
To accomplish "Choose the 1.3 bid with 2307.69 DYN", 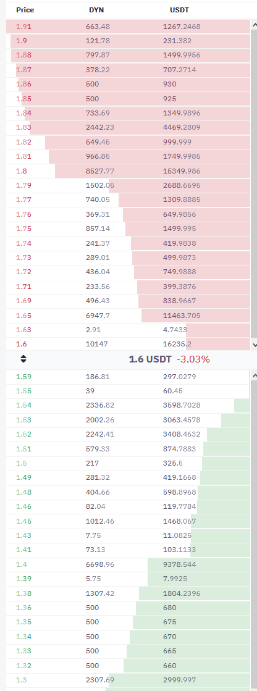I will (128, 680).
